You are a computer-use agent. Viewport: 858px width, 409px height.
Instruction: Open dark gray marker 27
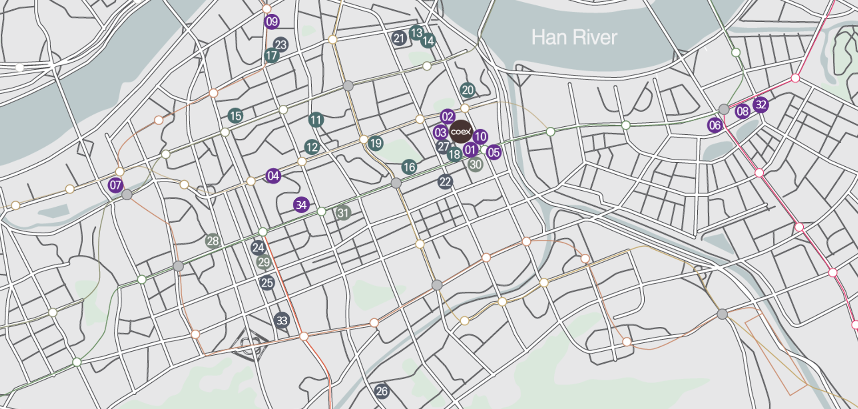click(x=443, y=147)
